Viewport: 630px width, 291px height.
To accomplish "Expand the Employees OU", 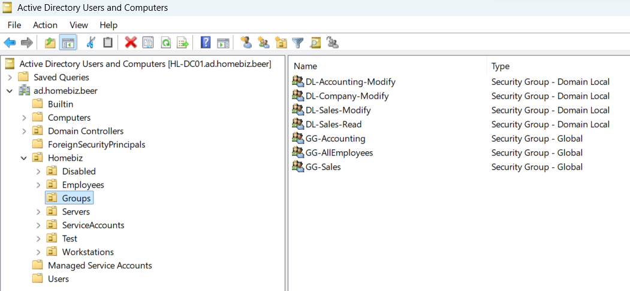I will 38,185.
